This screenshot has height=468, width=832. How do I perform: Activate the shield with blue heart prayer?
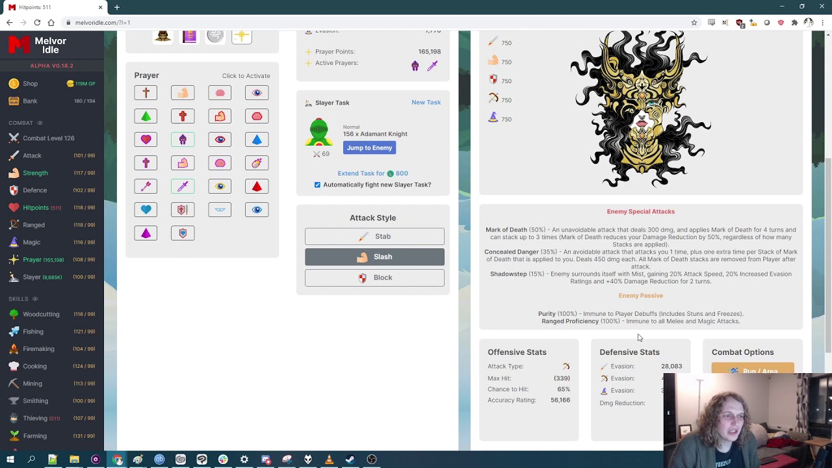pyautogui.click(x=183, y=233)
